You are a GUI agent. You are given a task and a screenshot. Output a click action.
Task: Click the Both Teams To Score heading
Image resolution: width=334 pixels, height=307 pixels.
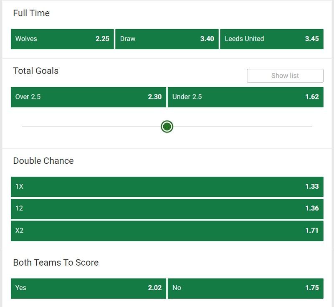(x=56, y=262)
